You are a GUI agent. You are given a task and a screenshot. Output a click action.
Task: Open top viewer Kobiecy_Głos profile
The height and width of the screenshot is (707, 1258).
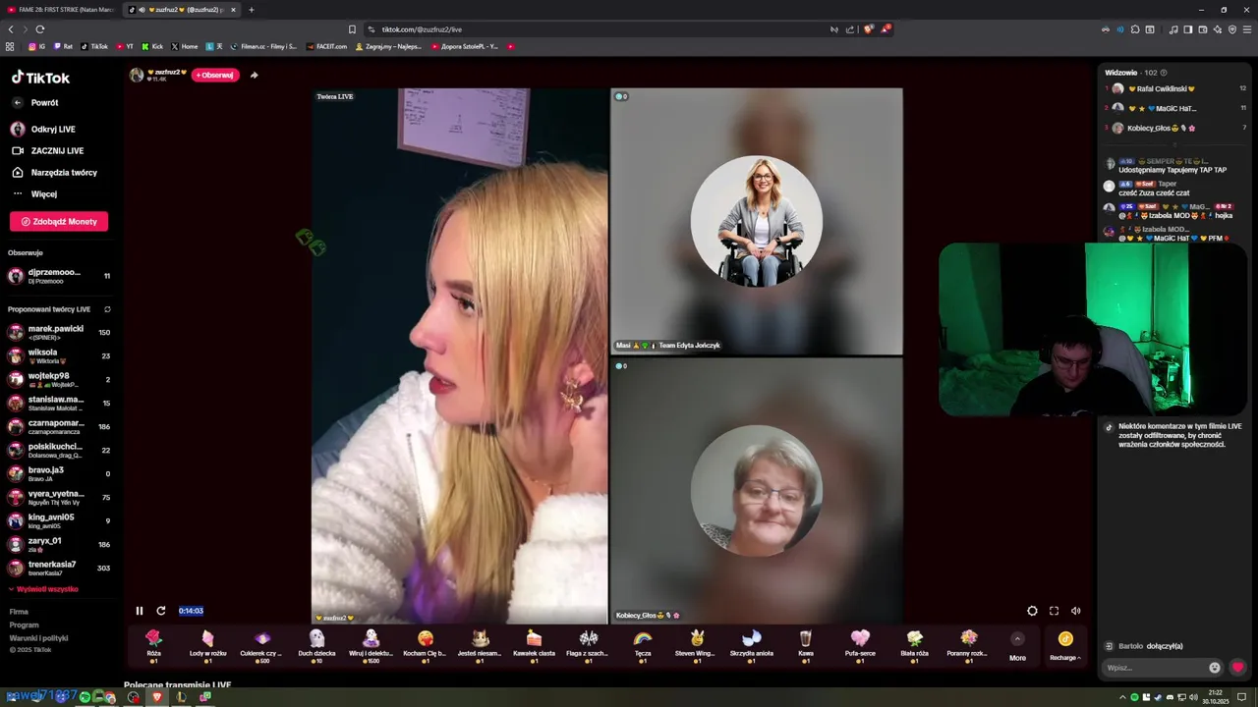(x=1175, y=128)
